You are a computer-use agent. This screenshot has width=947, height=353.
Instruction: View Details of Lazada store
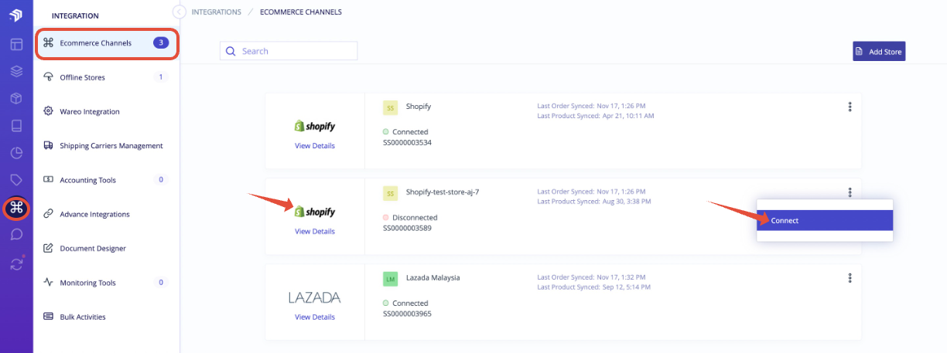click(x=315, y=317)
